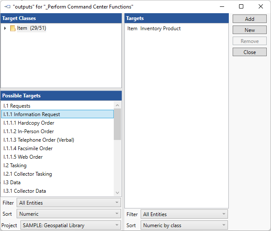Viewport: 271px width, 231px height.
Task: Select I.1.1.5 Web Order item
Action: pyautogui.click(x=22, y=157)
